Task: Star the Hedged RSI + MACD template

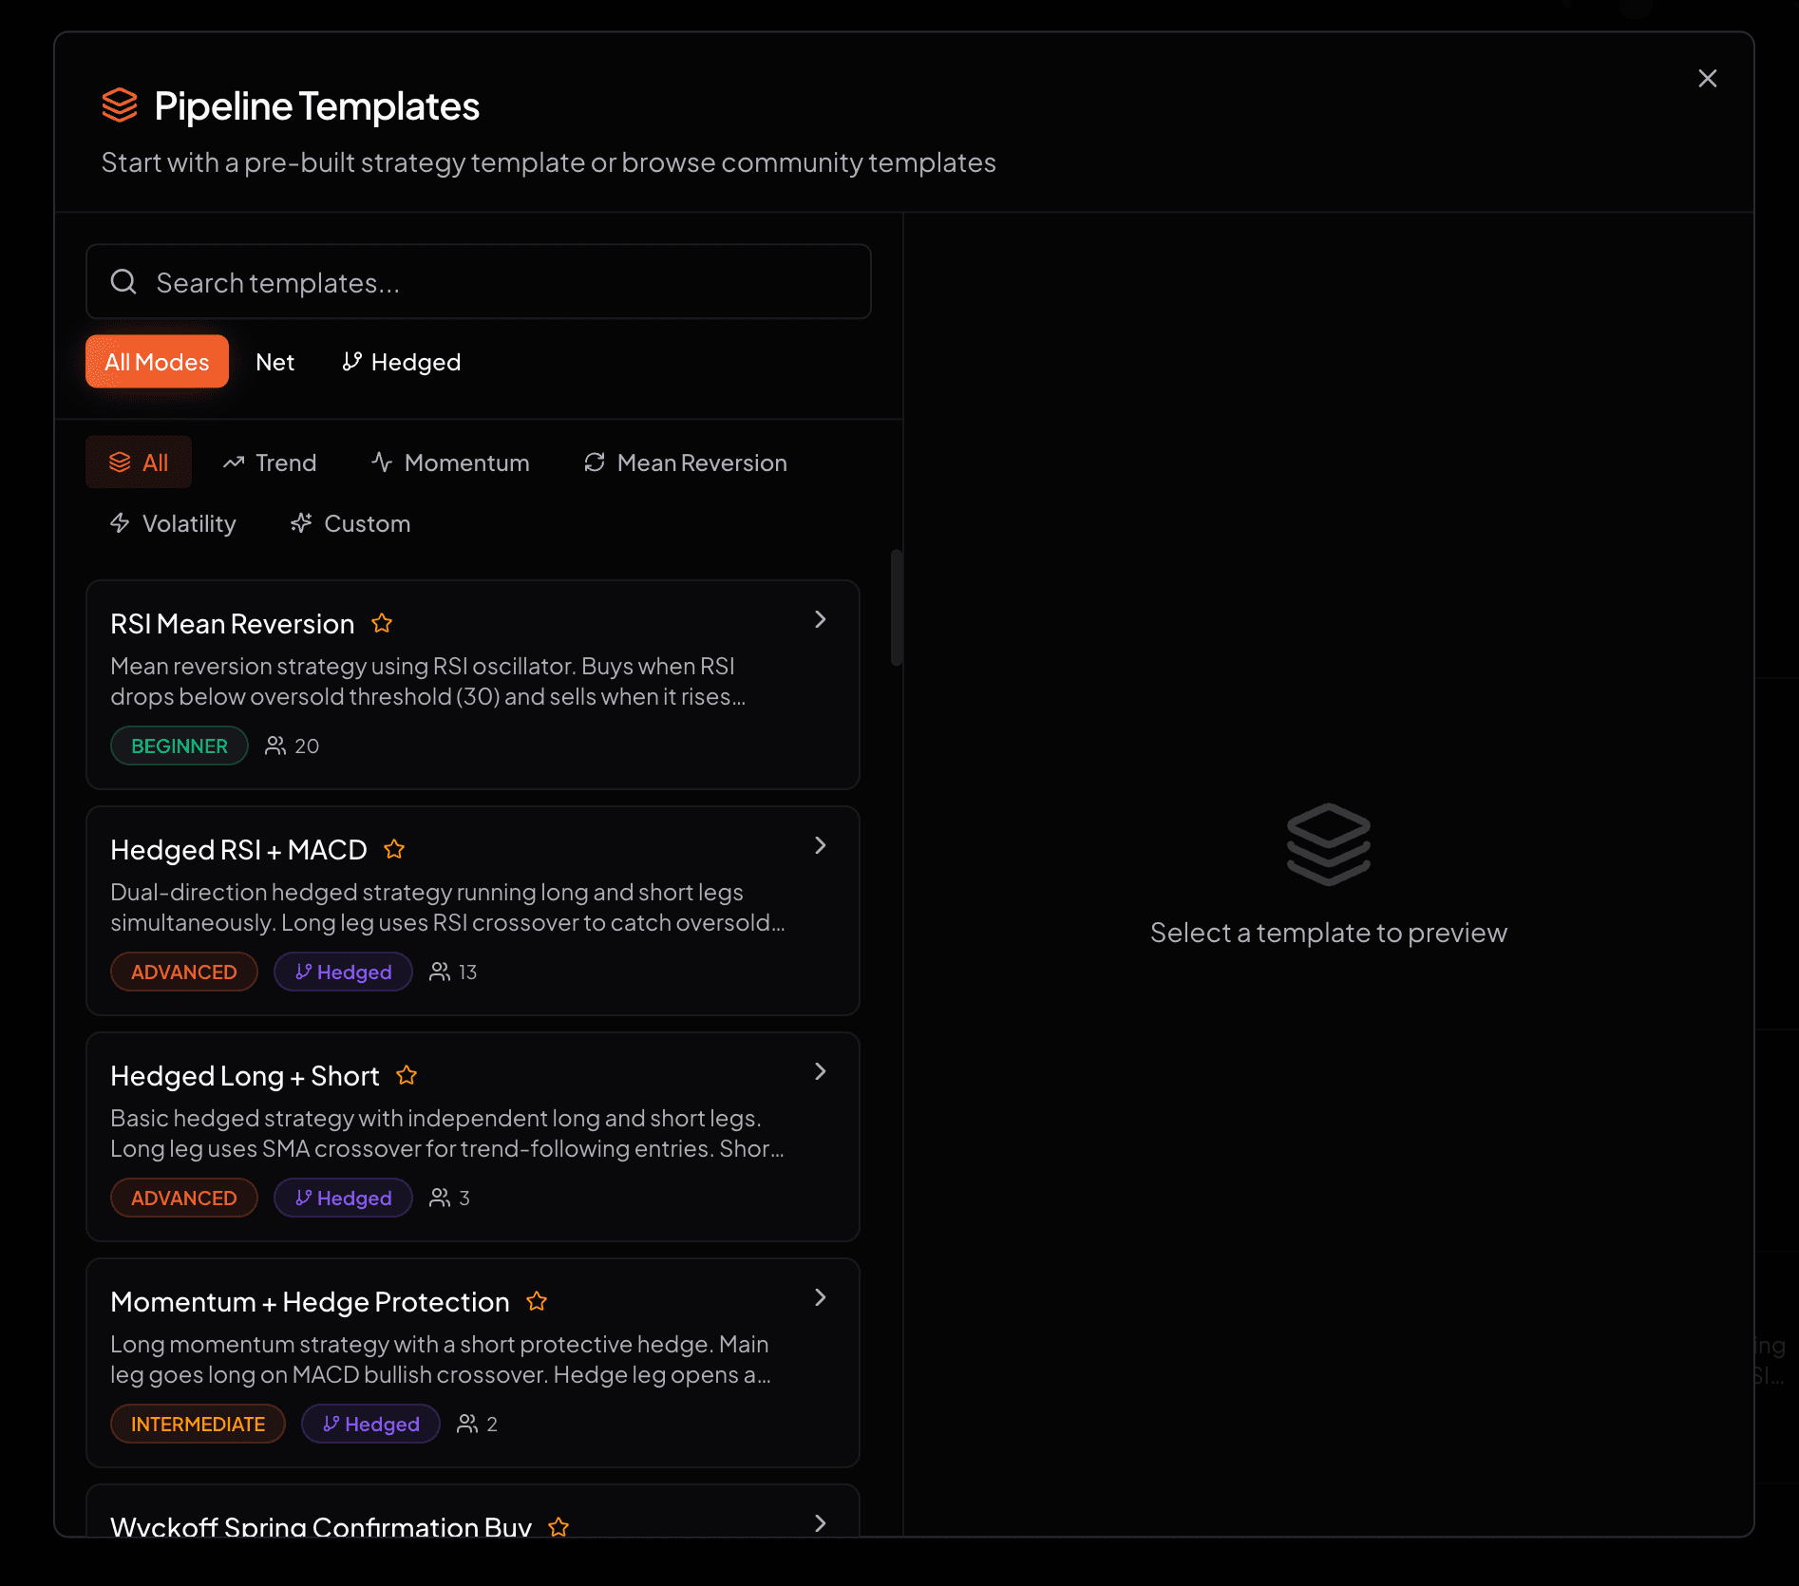Action: [x=394, y=849]
